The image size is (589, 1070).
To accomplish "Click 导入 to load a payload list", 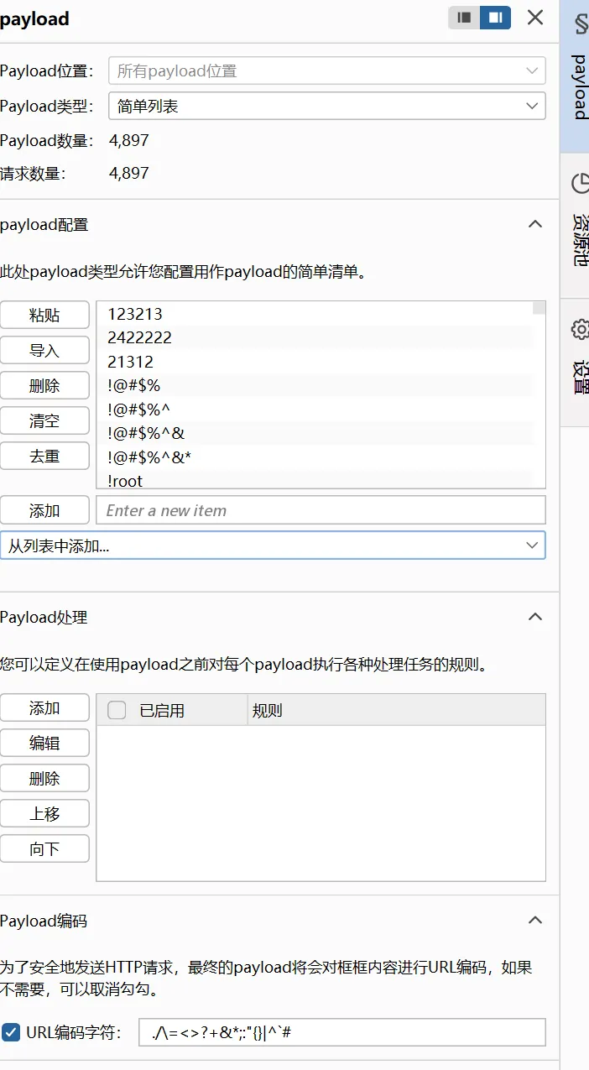I will pos(44,351).
